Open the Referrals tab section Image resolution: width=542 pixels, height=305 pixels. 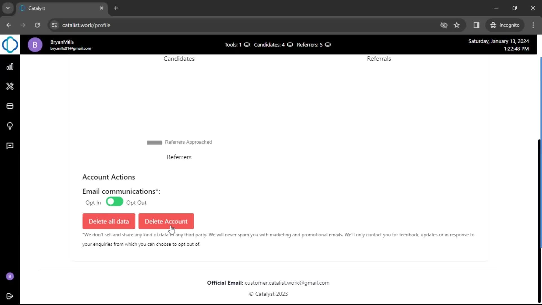click(379, 58)
